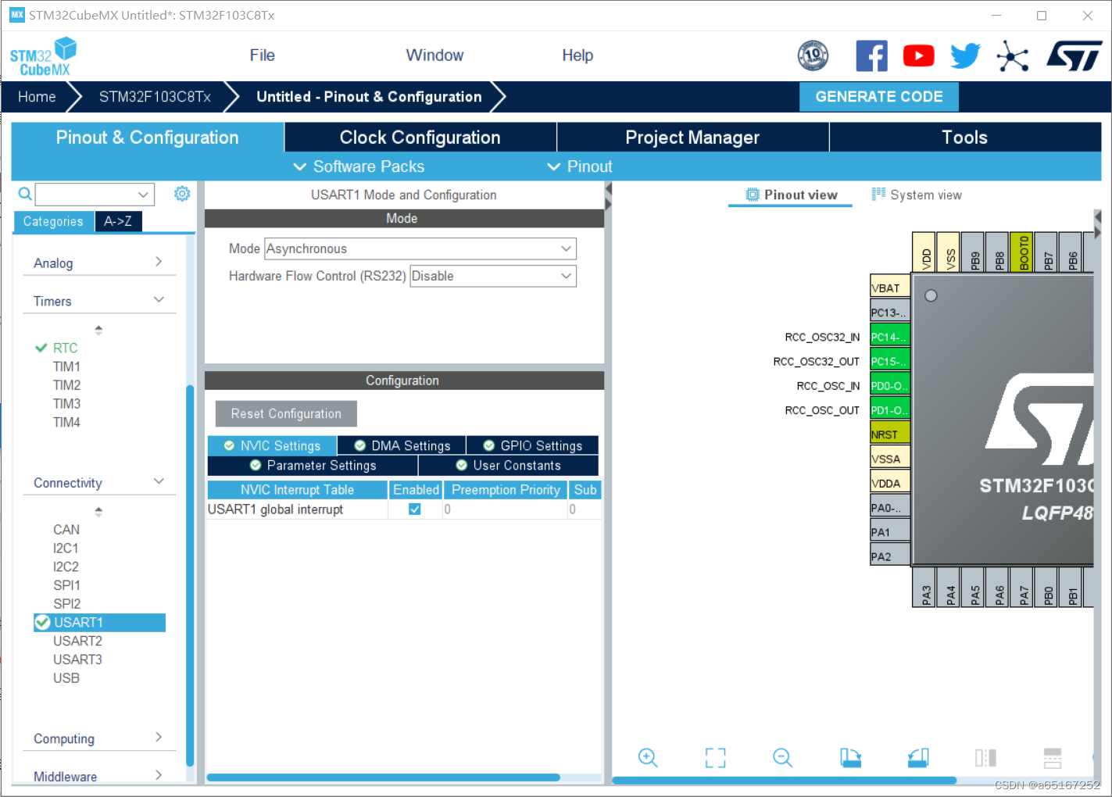This screenshot has width=1112, height=797.
Task: Open the Software Packs dropdown
Action: (359, 166)
